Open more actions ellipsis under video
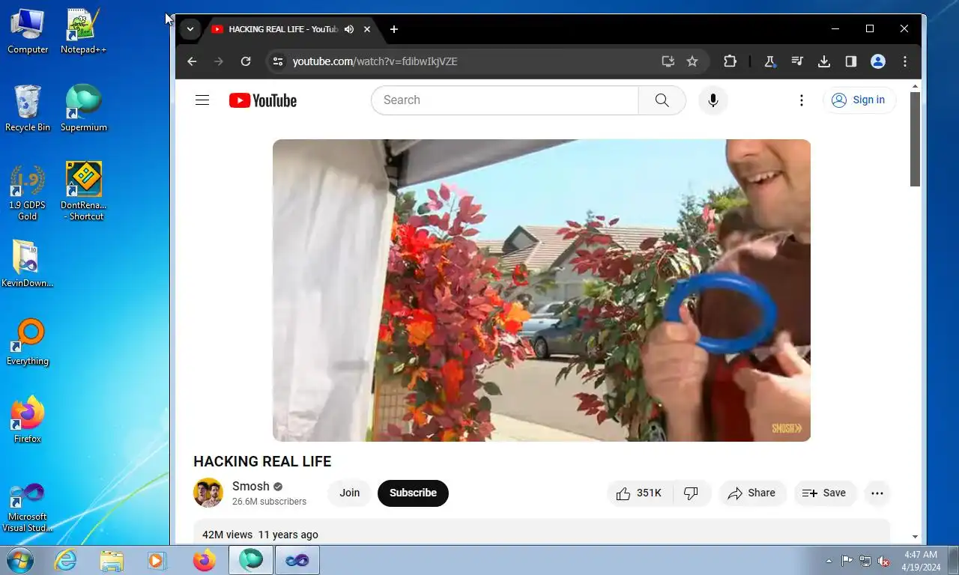Screen dimensions: 959x575 coord(877,493)
